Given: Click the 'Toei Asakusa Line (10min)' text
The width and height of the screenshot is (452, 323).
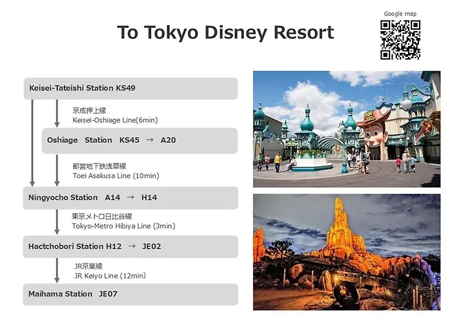Looking at the screenshot, I should 116,176.
